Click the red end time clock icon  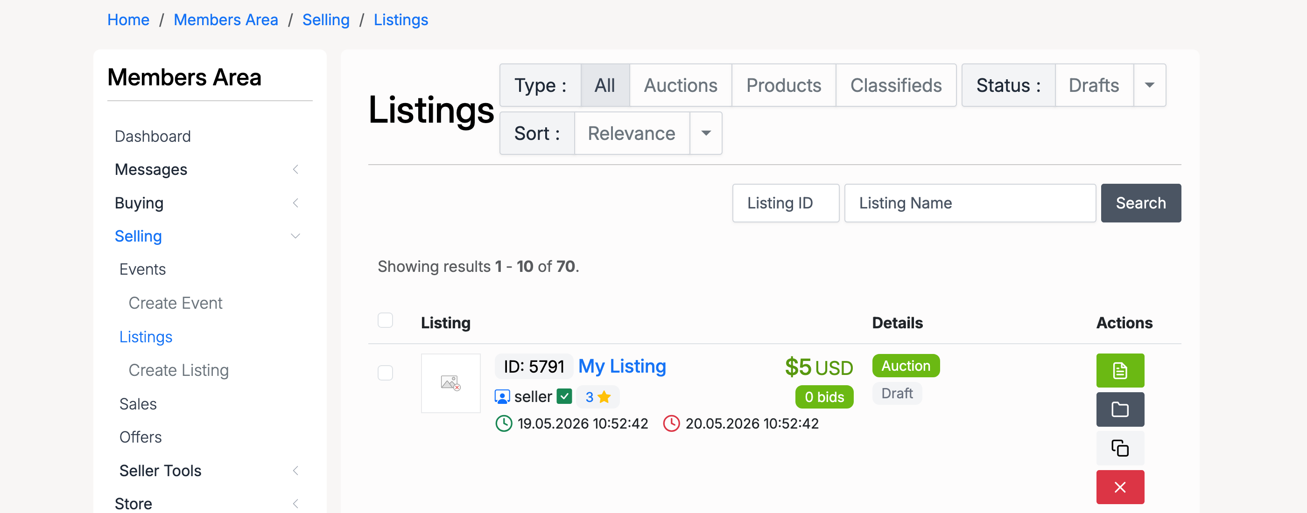(671, 423)
